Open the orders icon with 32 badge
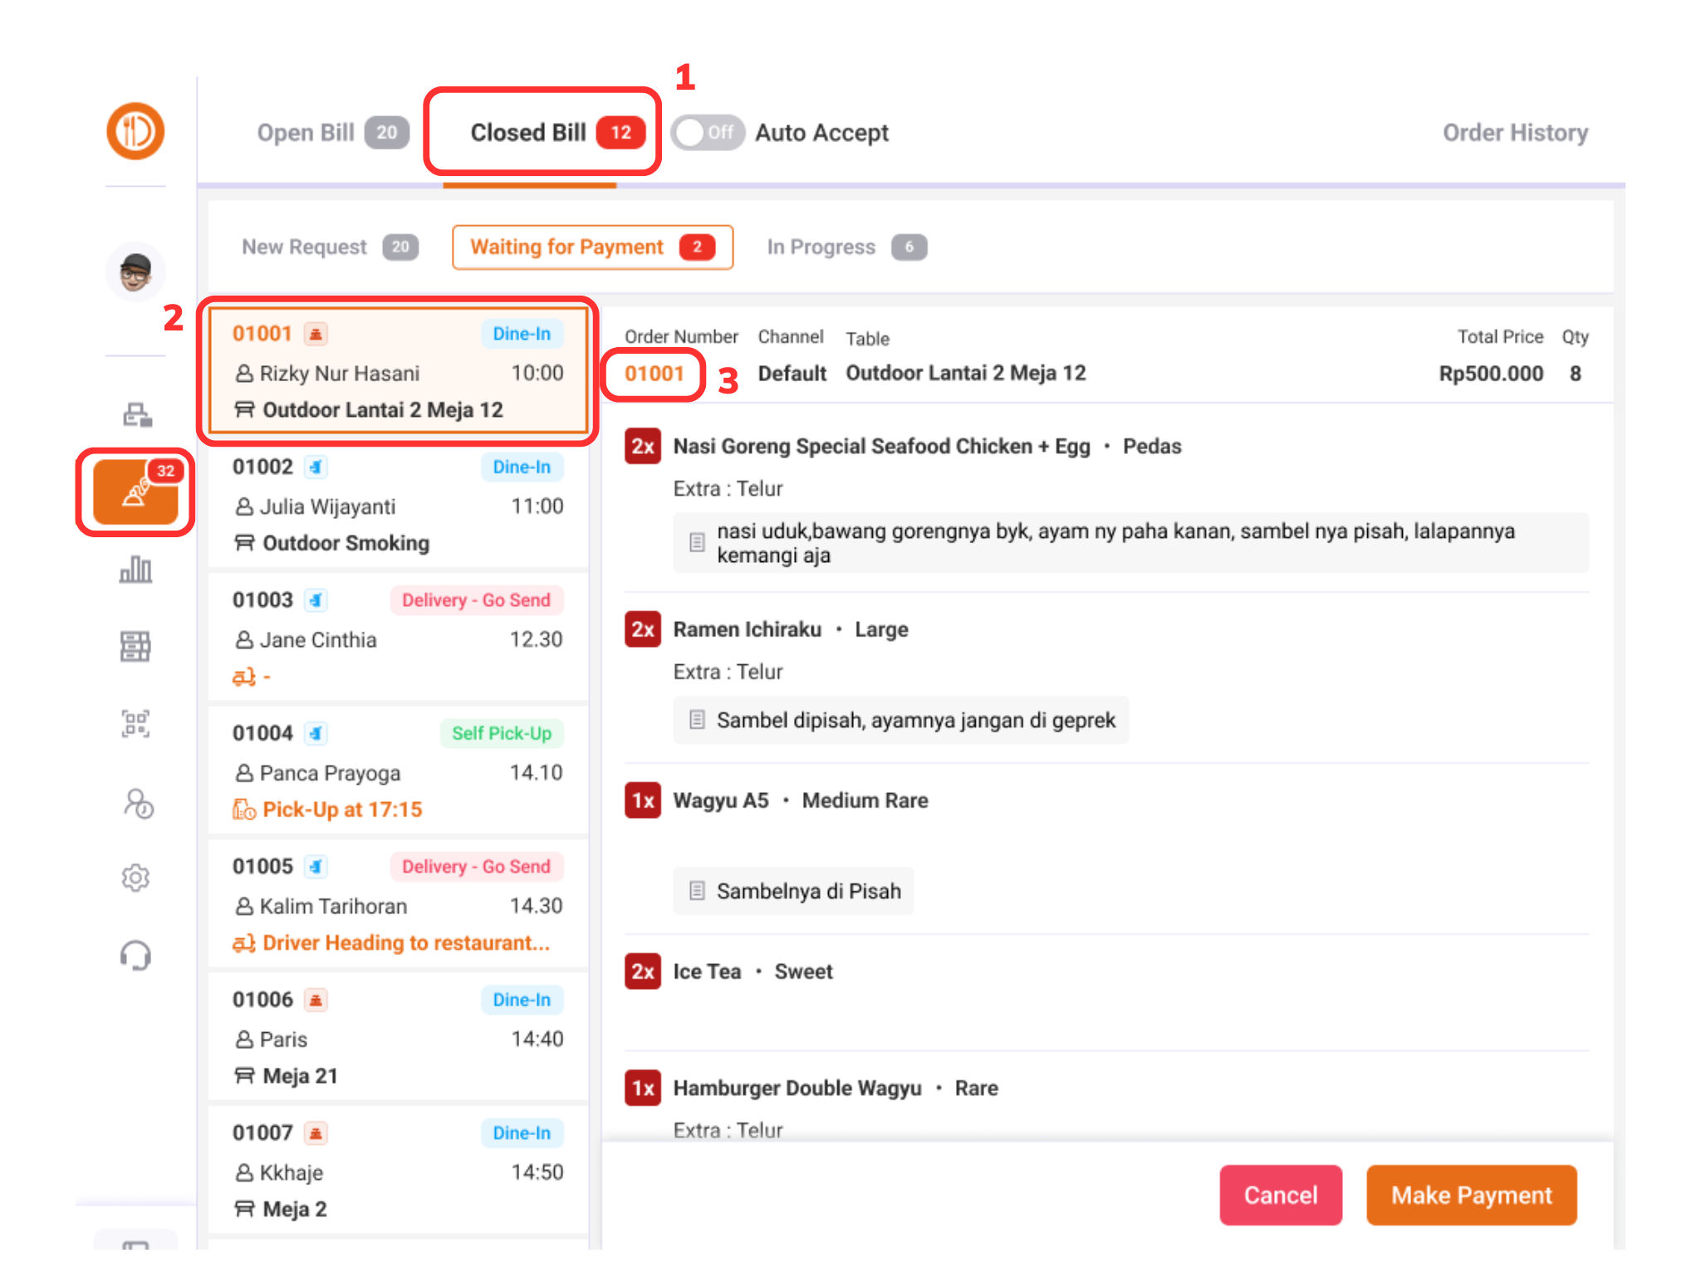The image size is (1701, 1287). point(135,492)
